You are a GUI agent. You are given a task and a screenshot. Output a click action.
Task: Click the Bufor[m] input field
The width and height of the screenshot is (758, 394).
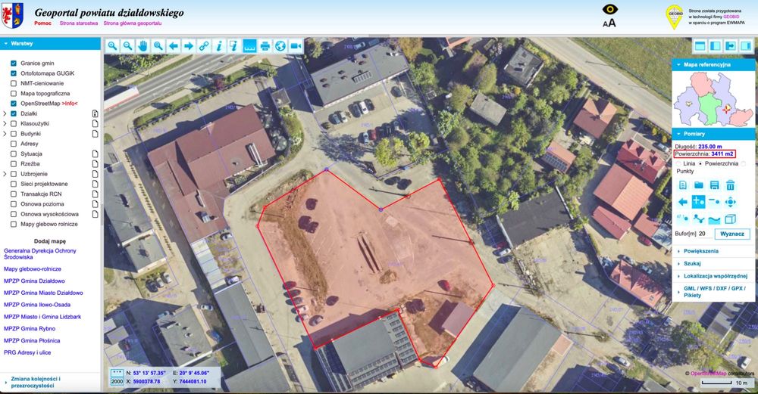pyautogui.click(x=705, y=234)
